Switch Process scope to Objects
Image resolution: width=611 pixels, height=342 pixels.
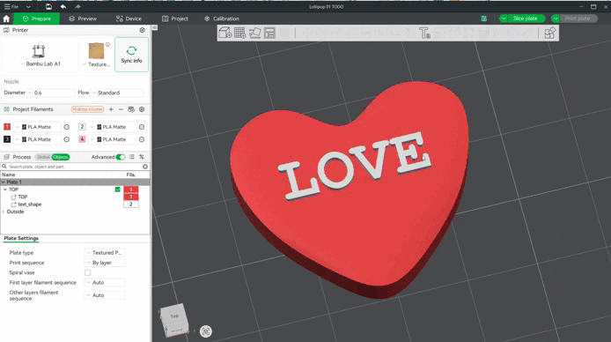[x=61, y=157]
